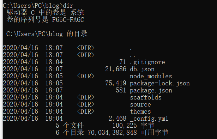
Task: Select the themes directory name
Action: (140, 111)
